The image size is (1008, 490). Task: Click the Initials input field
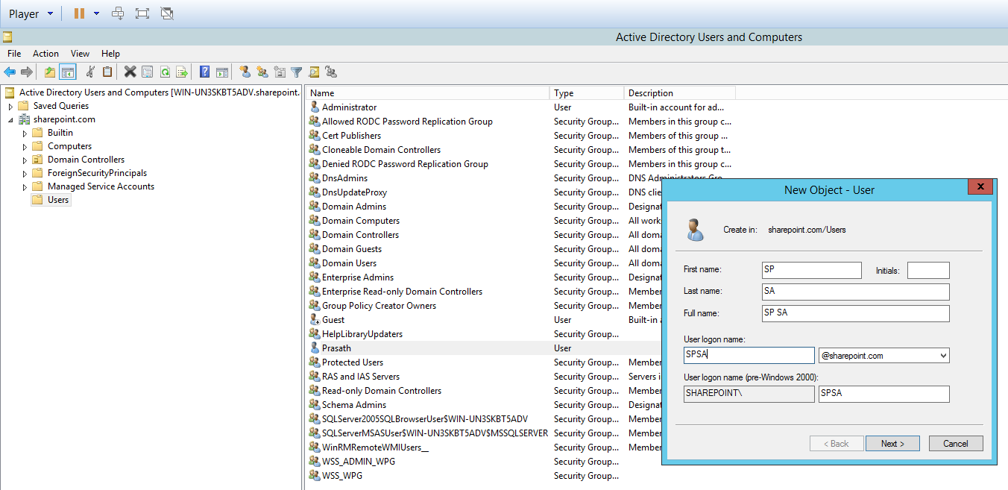(928, 271)
